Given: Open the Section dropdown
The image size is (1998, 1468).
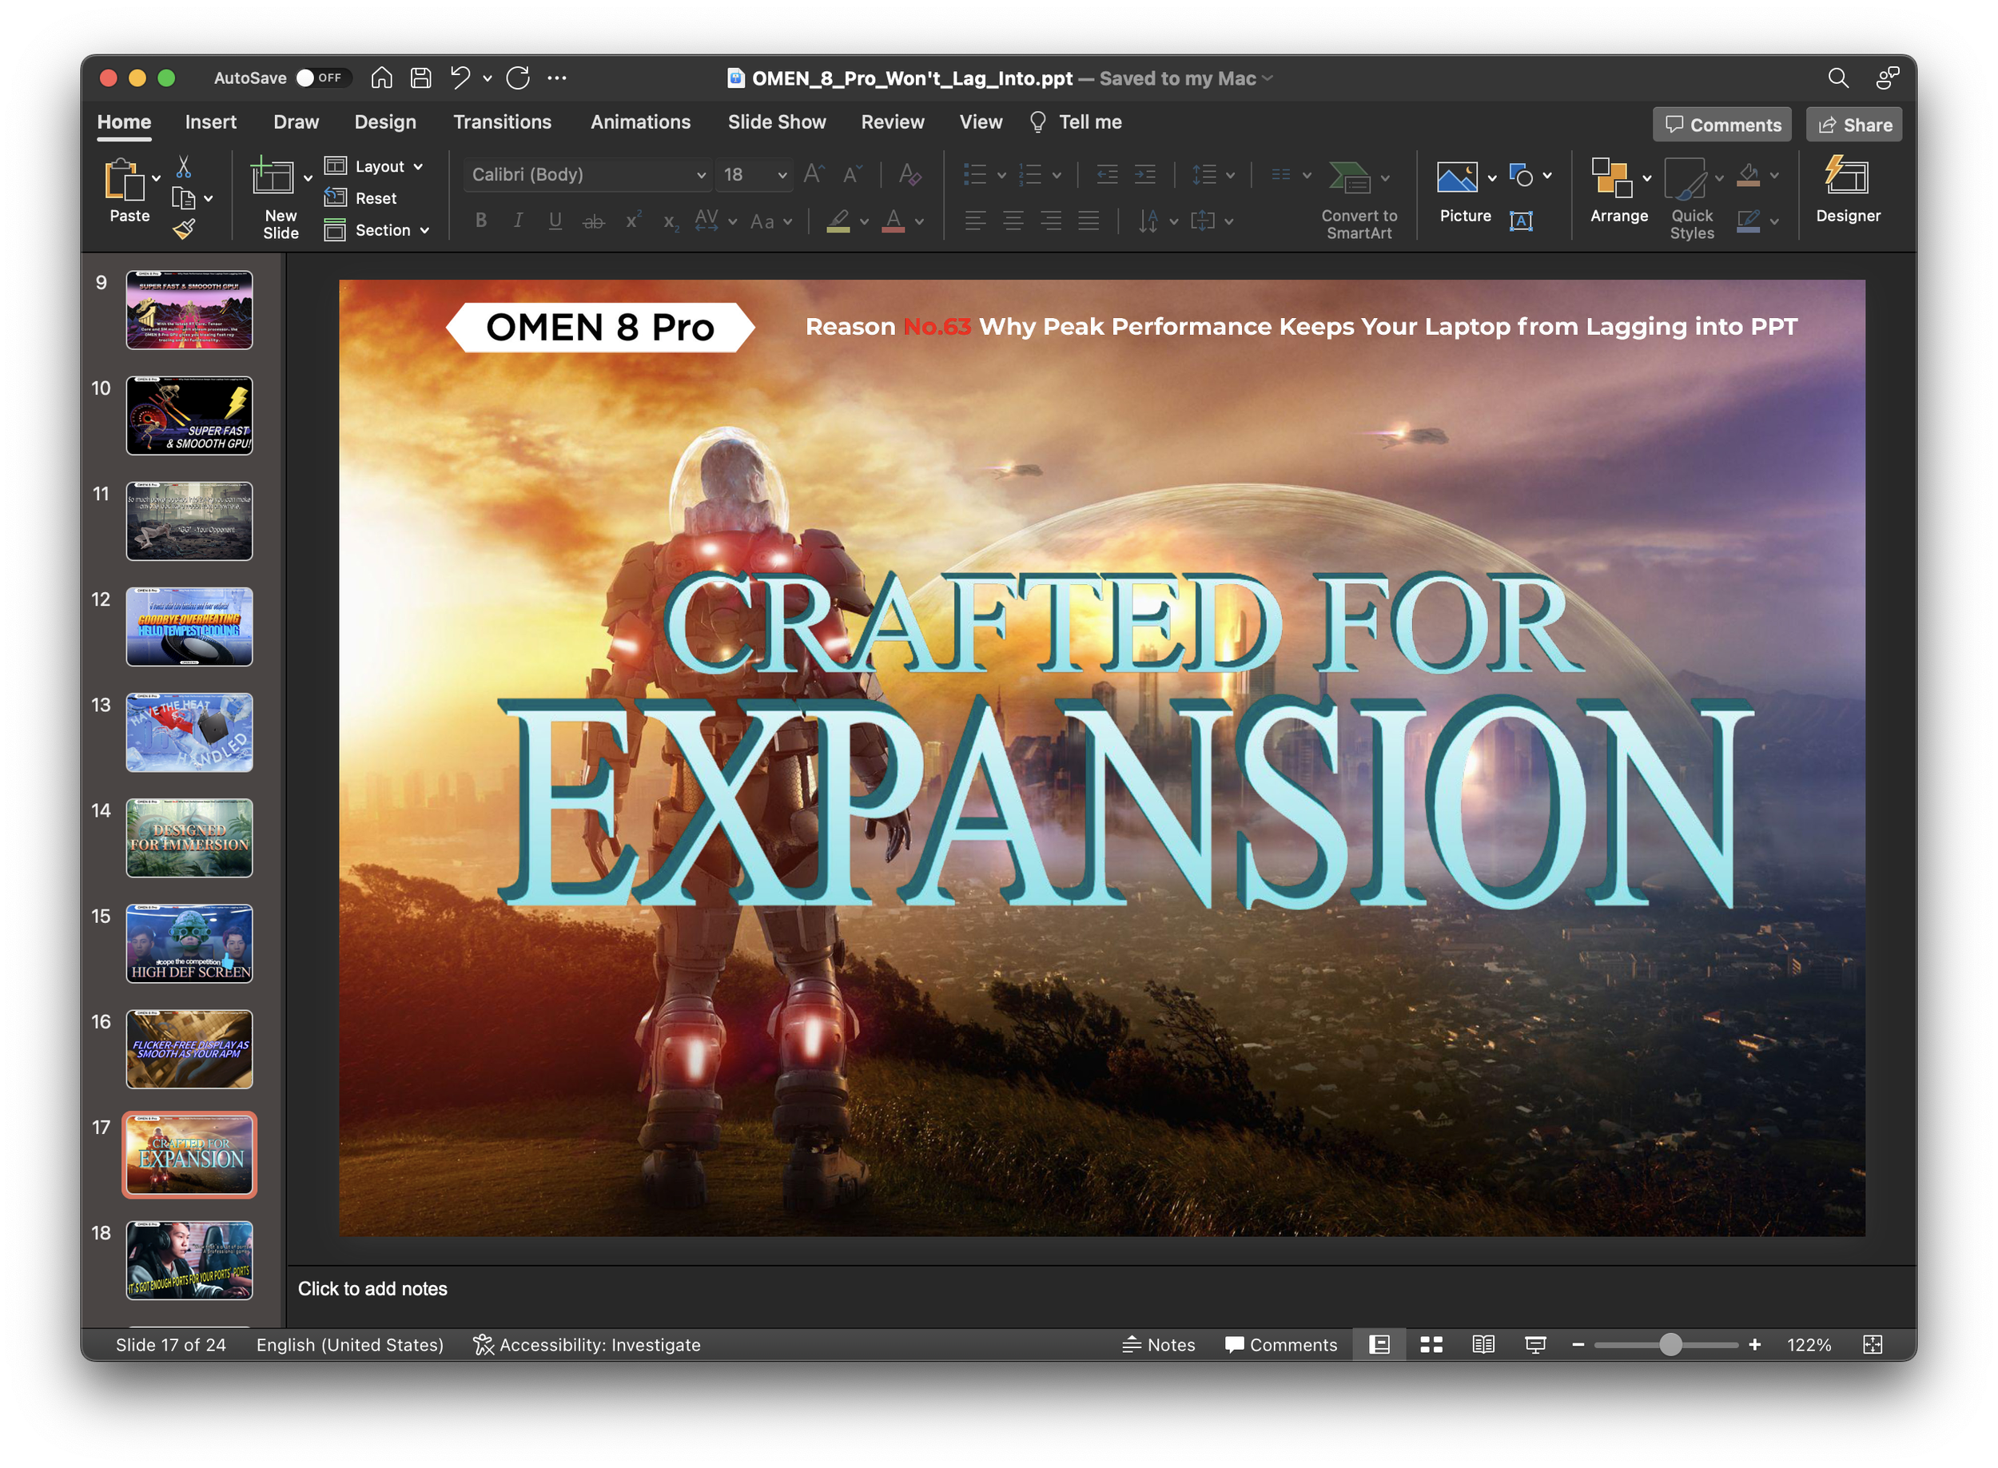Looking at the screenshot, I should click(377, 230).
